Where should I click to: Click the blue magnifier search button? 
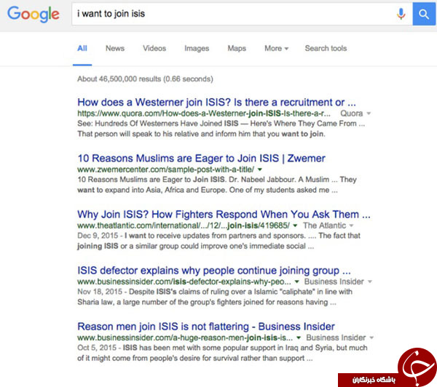click(424, 14)
